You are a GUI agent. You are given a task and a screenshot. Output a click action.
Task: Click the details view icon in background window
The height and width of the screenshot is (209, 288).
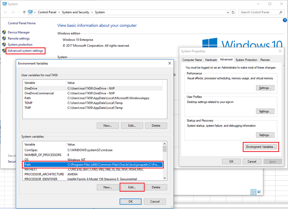pos(253,192)
